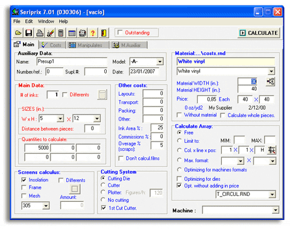Screen dimensions: 290x229
Task: Click the Number/ref. field
Action: click(54, 72)
